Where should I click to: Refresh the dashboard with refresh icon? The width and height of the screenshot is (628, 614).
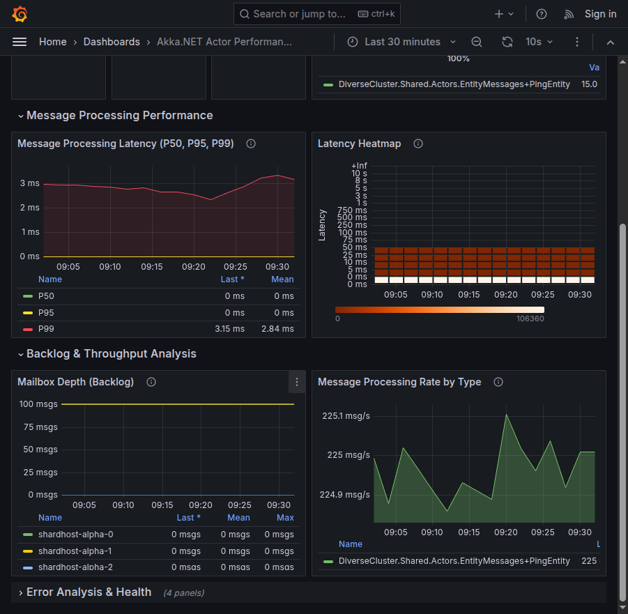[x=507, y=42]
